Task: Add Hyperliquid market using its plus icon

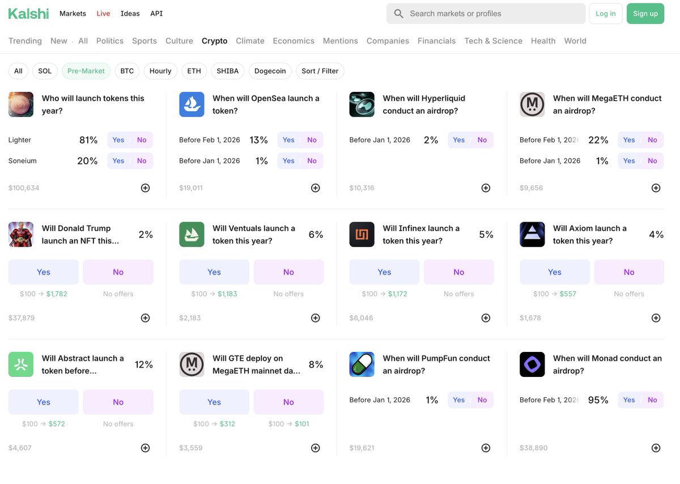Action: pos(486,188)
